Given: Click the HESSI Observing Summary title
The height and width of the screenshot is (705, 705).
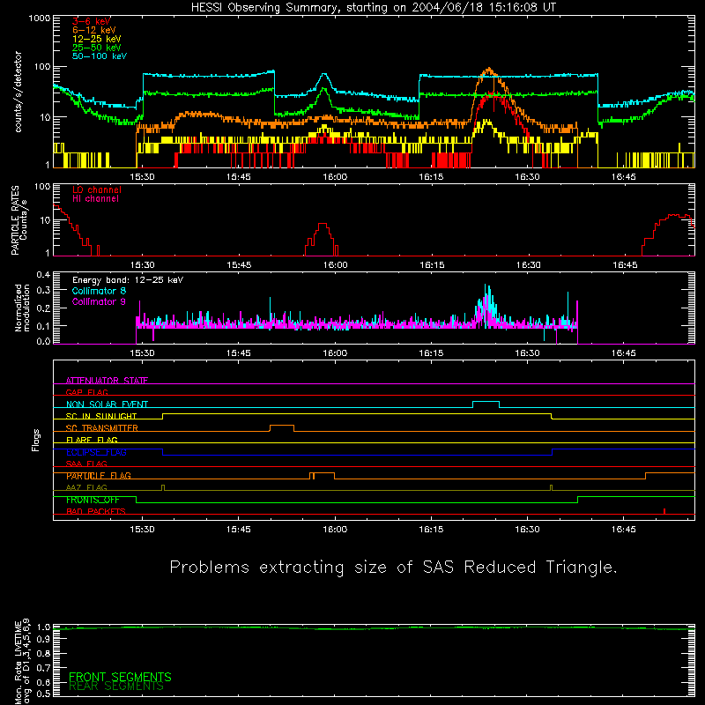Looking at the screenshot, I should tap(374, 8).
